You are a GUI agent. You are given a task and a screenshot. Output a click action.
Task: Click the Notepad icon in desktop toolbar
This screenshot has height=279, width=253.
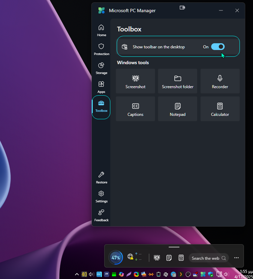pos(169,258)
